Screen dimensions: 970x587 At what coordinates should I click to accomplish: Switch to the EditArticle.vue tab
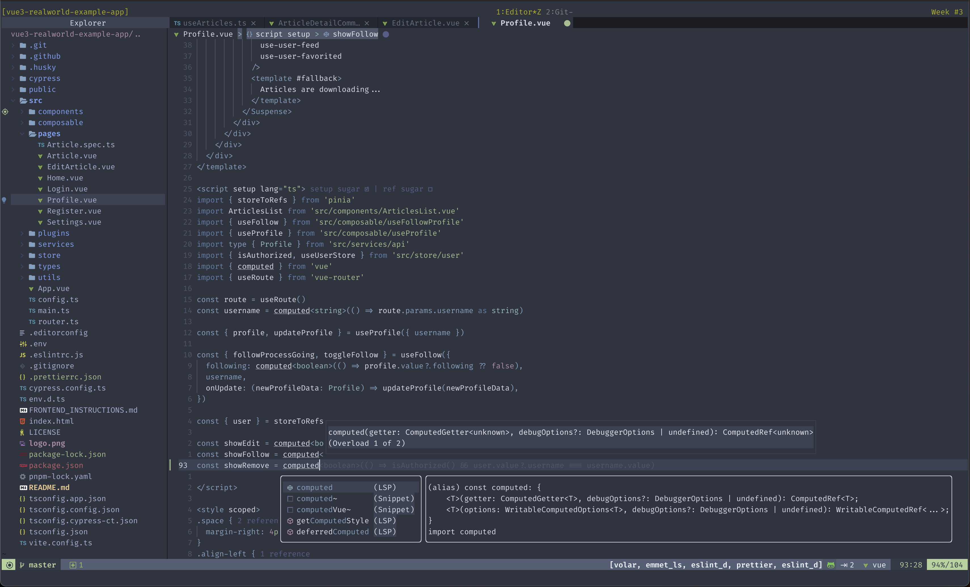pos(425,23)
